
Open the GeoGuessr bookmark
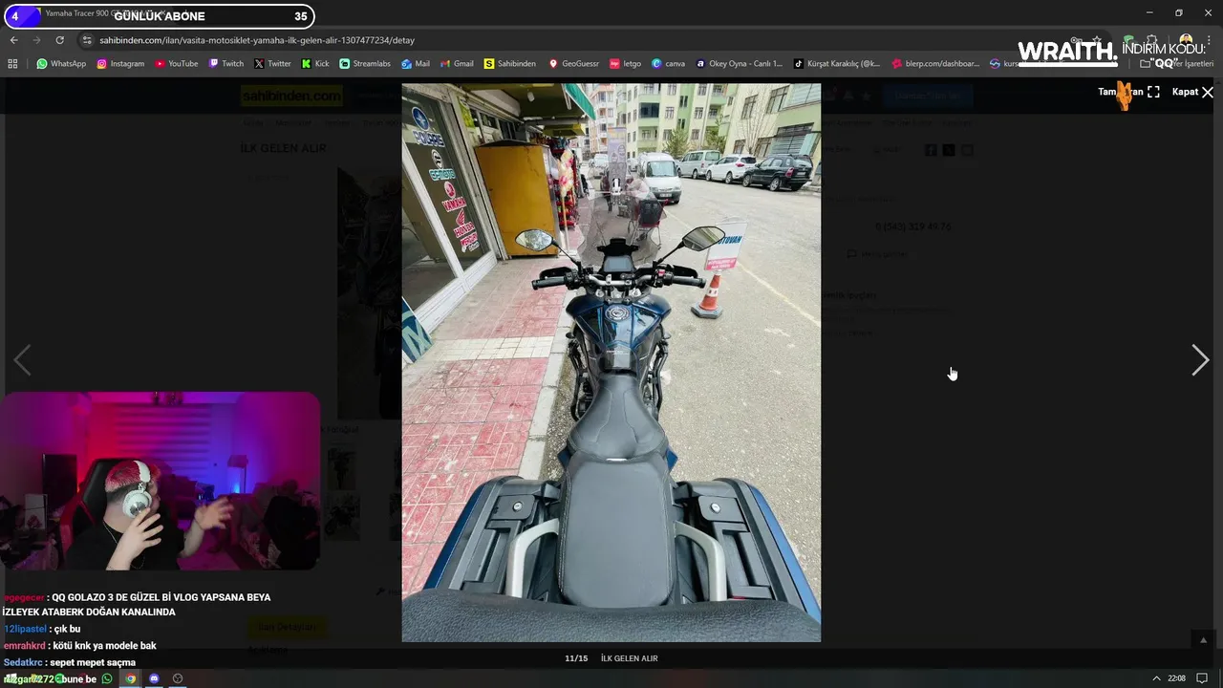point(573,64)
